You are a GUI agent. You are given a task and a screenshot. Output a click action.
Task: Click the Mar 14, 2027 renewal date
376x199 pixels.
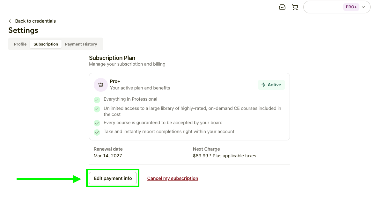108,156
